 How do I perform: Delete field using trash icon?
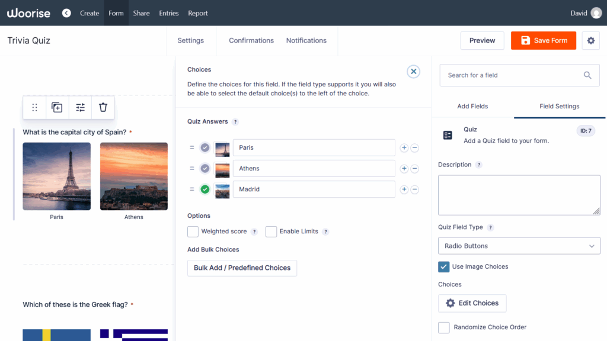(103, 107)
